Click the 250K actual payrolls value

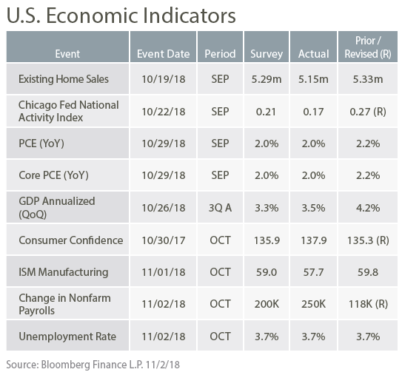313,304
